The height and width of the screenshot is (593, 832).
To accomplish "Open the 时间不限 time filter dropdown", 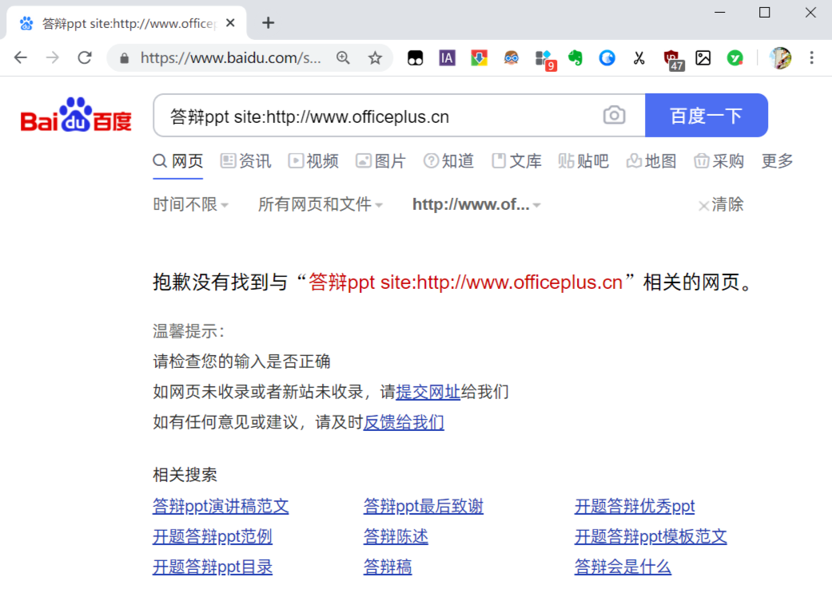I will click(x=189, y=204).
